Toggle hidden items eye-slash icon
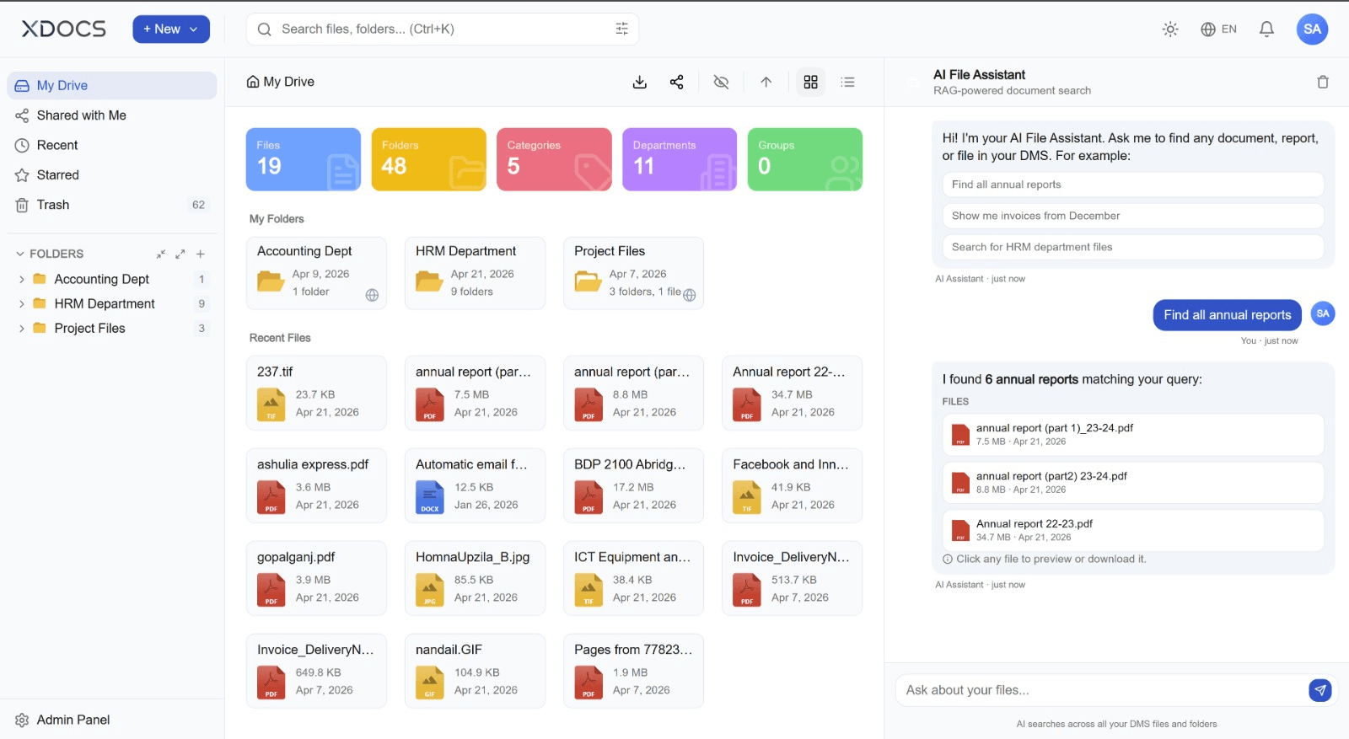Image resolution: width=1349 pixels, height=739 pixels. tap(721, 82)
